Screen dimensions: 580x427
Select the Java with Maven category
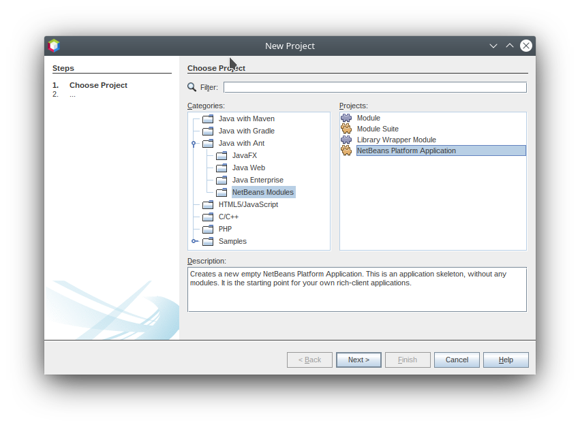pos(246,118)
